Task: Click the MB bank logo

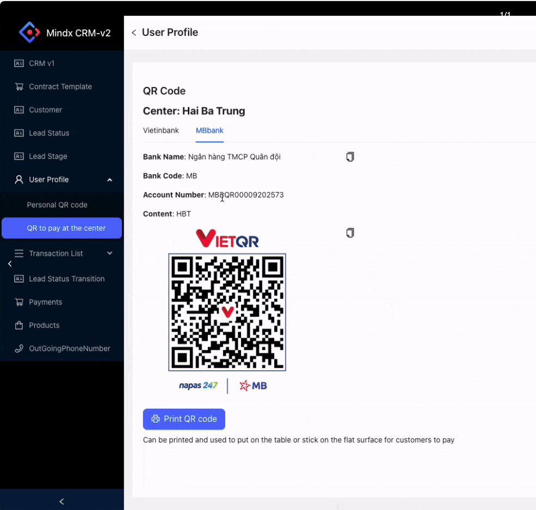Action: pos(253,385)
